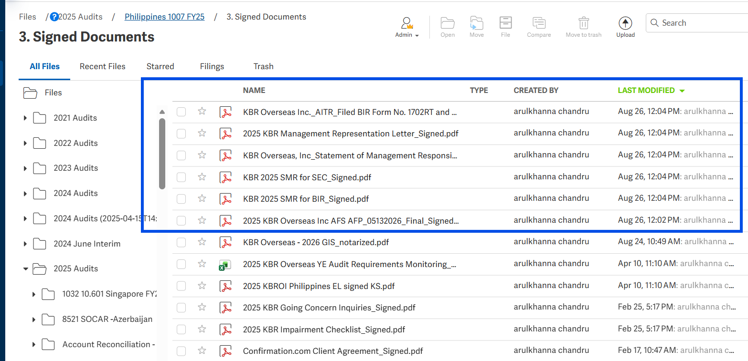Expand the 2023 Audits folder arrow
748x361 pixels.
pos(25,168)
